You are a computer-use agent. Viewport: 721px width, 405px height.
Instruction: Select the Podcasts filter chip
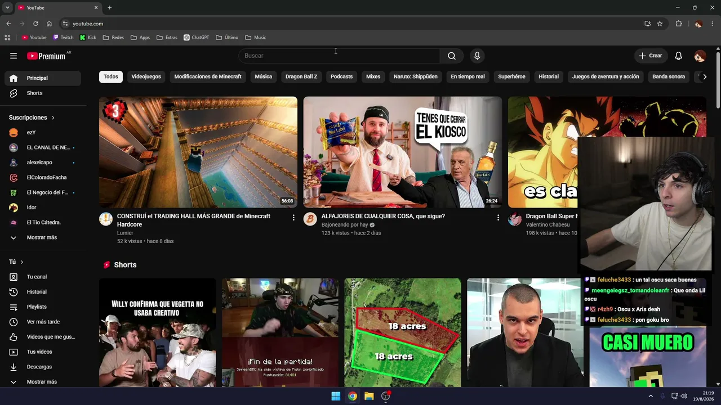341,76
